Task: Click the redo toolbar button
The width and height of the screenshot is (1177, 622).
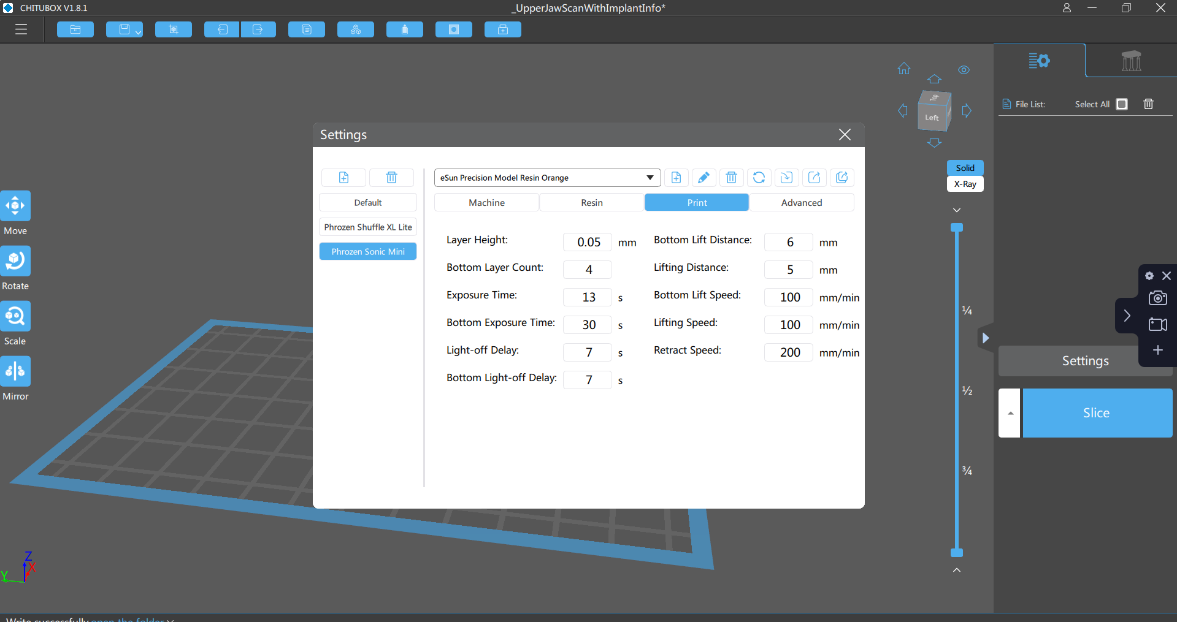Action: click(x=258, y=29)
